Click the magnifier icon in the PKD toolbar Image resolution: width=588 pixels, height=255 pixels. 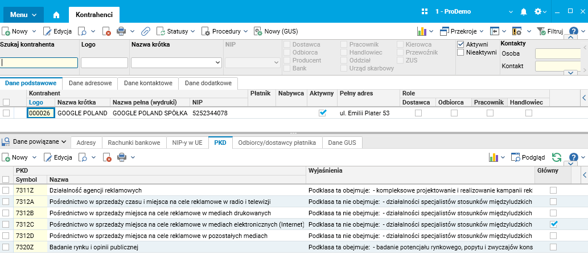click(83, 157)
